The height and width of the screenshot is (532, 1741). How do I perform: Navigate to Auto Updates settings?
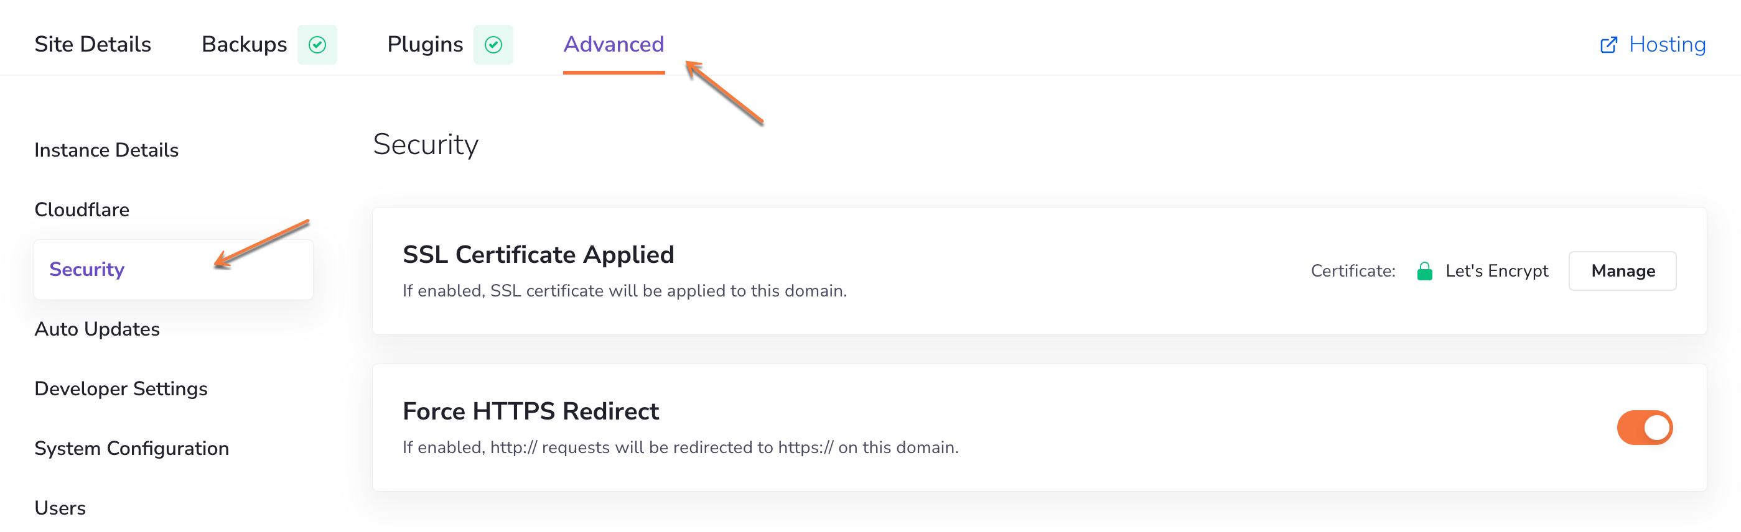coord(96,329)
